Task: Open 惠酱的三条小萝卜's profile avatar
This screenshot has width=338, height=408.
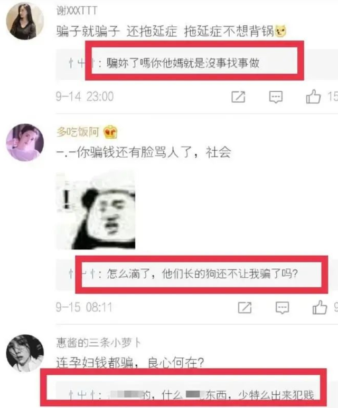Action: 25,353
